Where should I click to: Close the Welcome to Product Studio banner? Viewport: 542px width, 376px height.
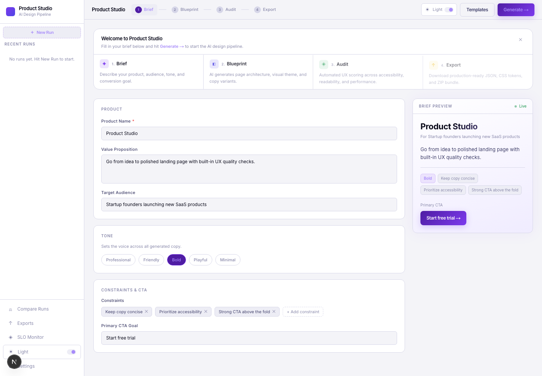pyautogui.click(x=521, y=39)
